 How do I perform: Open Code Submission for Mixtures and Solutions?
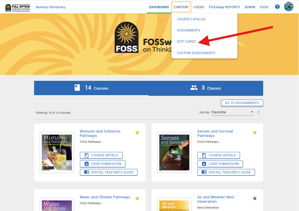point(103,164)
